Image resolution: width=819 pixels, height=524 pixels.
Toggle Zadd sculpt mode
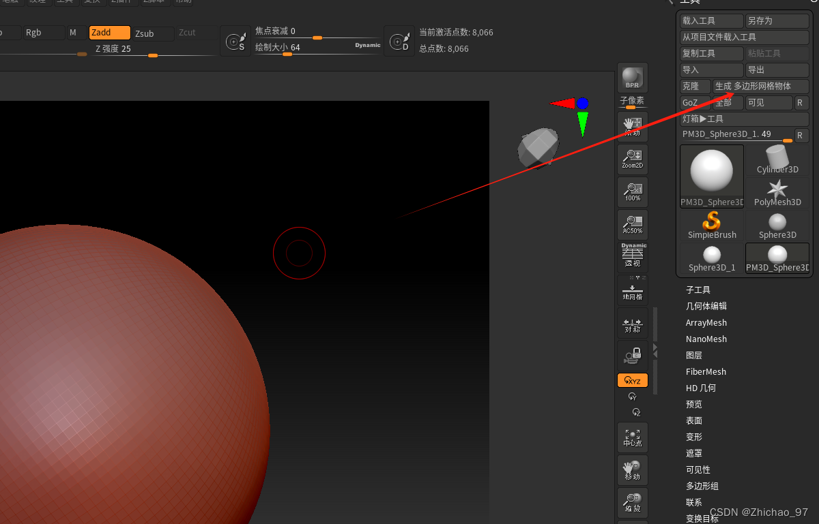click(109, 33)
